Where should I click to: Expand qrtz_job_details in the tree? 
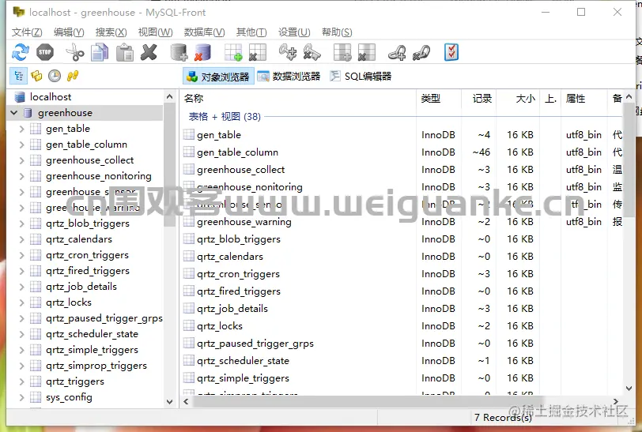22,287
